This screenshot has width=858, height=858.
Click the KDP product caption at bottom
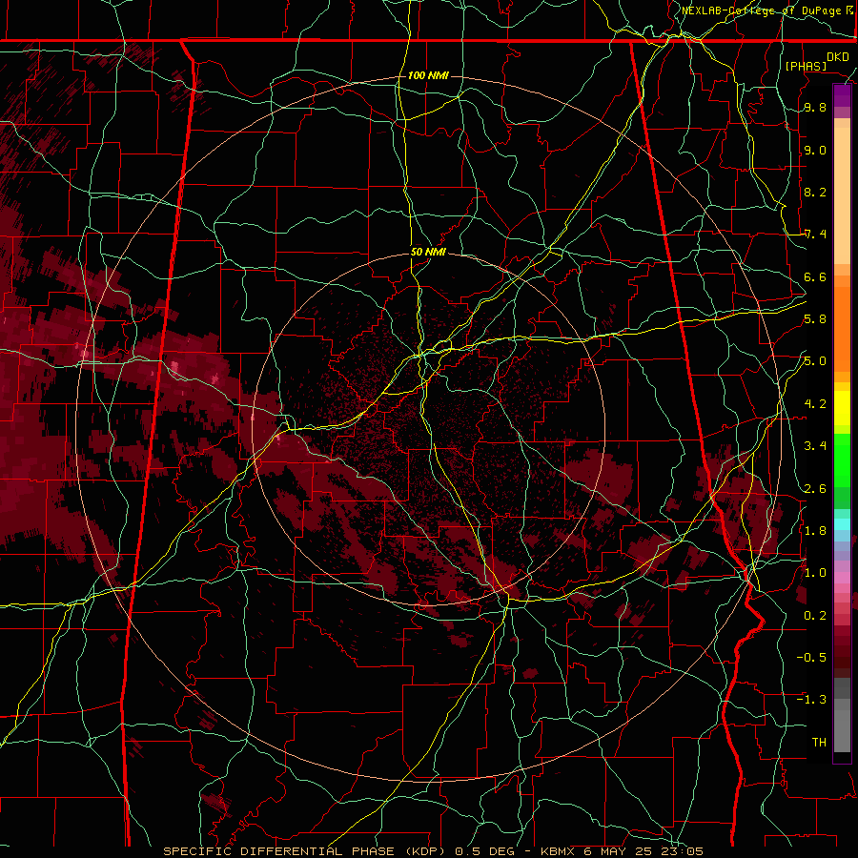(433, 851)
